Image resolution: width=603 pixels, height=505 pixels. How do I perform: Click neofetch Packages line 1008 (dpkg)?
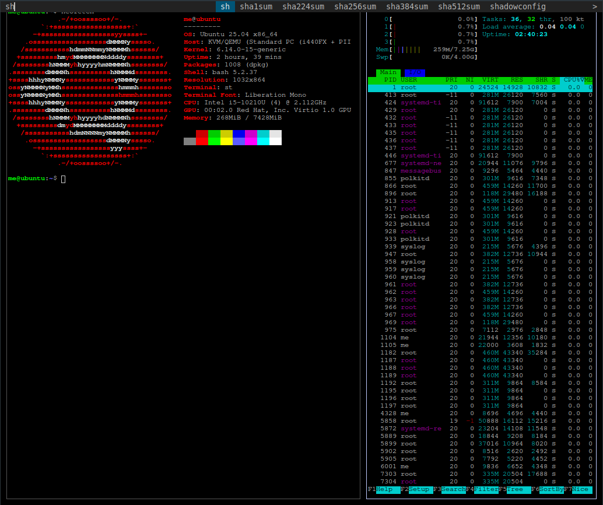click(x=226, y=65)
